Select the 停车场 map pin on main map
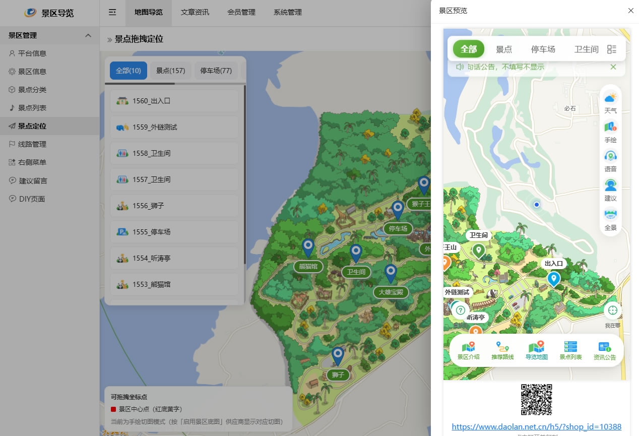This screenshot has height=436, width=639. click(x=398, y=210)
